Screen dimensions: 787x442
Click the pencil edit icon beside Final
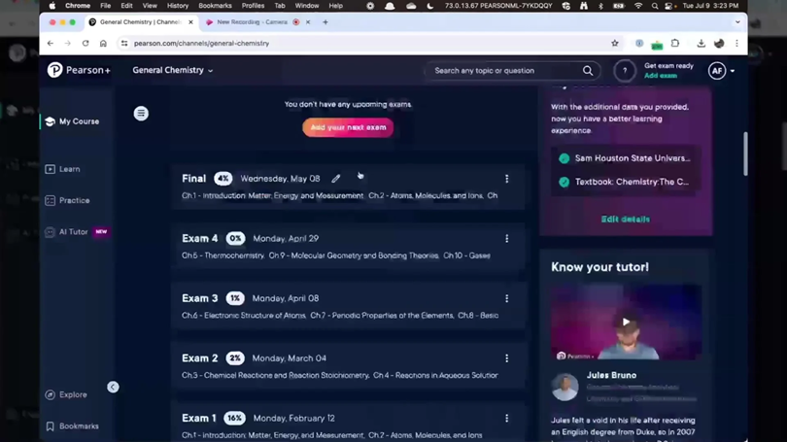pyautogui.click(x=336, y=179)
